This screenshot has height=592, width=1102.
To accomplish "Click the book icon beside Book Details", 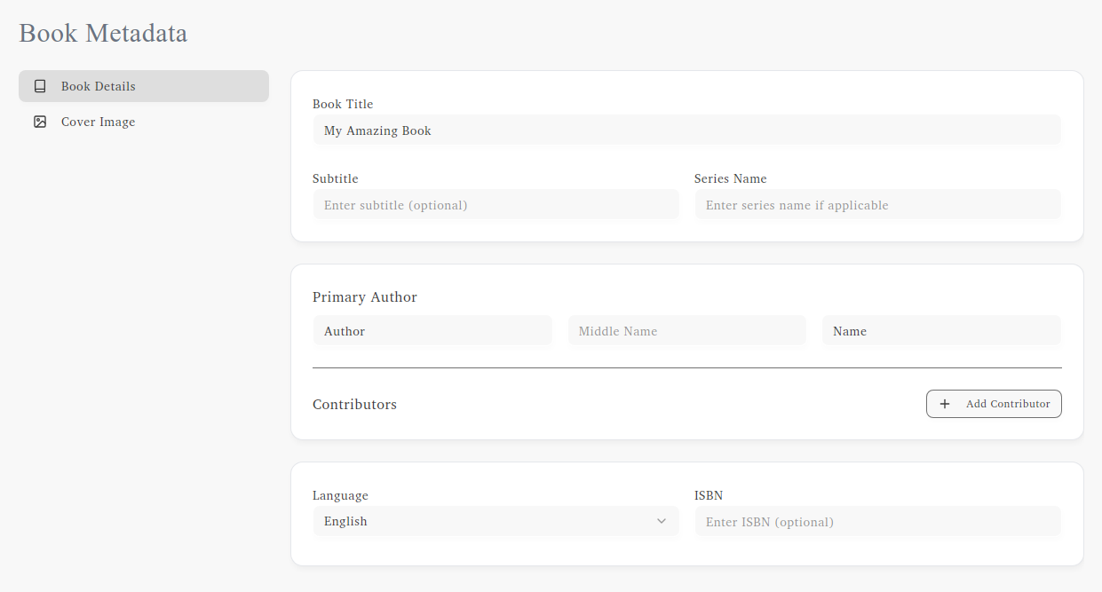I will coord(39,85).
